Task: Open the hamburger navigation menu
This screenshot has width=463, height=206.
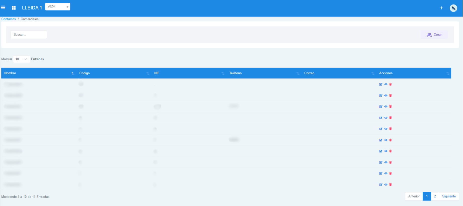Action: click(x=3, y=8)
